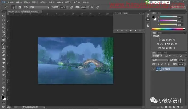Open the layer style fx menu

(162, 107)
